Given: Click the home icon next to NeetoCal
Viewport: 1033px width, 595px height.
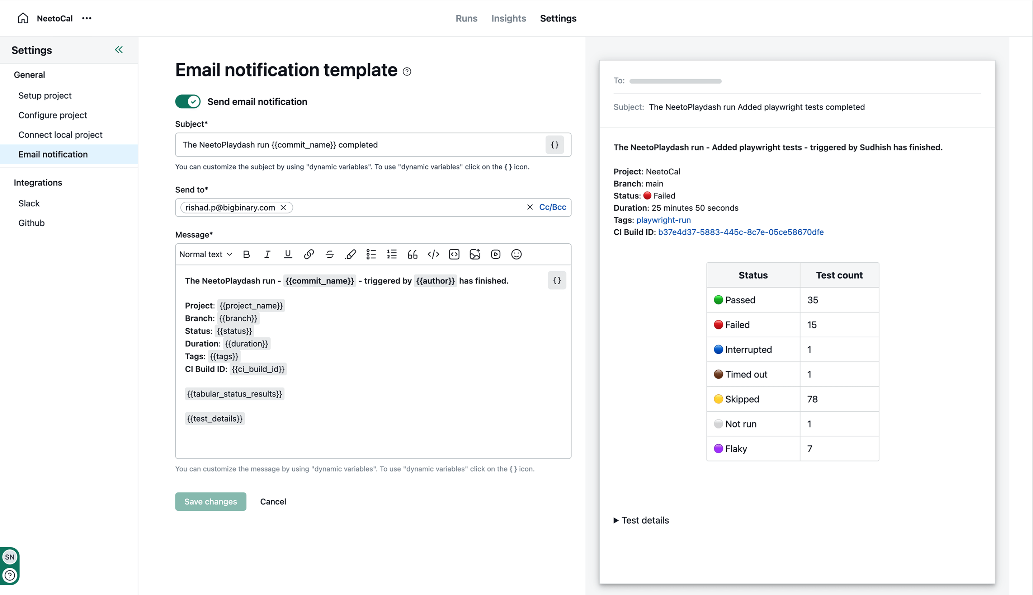Looking at the screenshot, I should click(x=23, y=18).
